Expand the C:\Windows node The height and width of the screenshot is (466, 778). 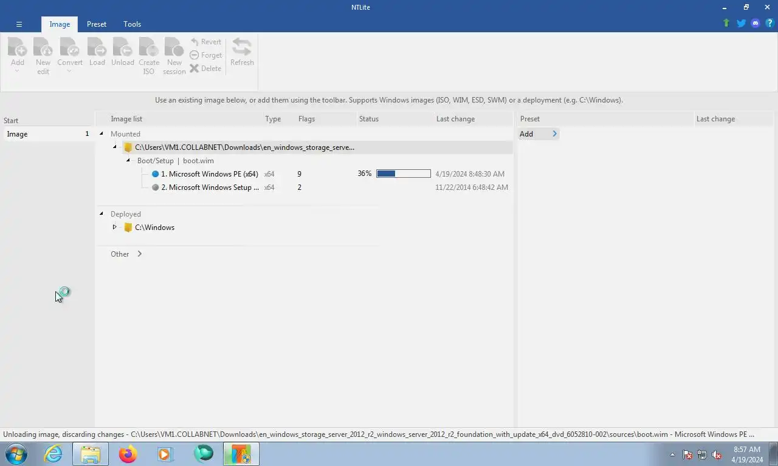coord(114,227)
